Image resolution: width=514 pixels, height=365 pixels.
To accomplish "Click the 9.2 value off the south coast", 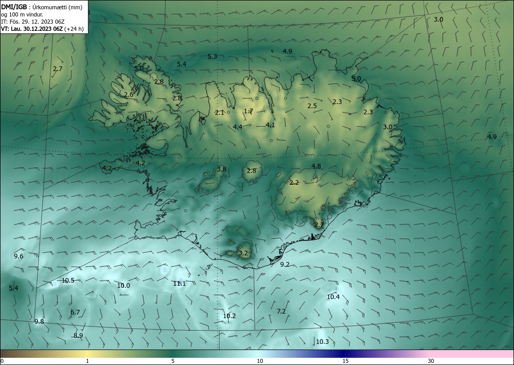I will coord(285,264).
